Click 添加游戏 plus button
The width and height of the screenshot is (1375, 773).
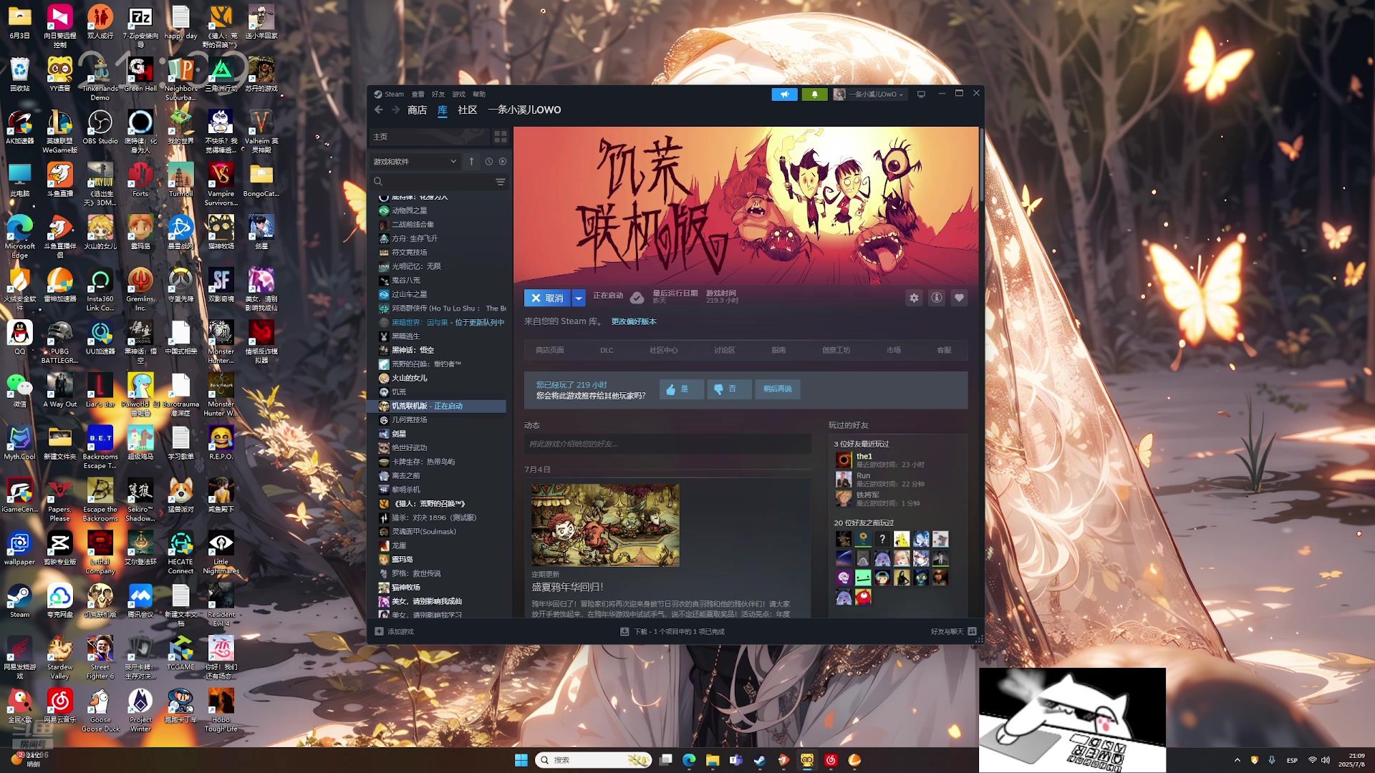[x=395, y=631]
